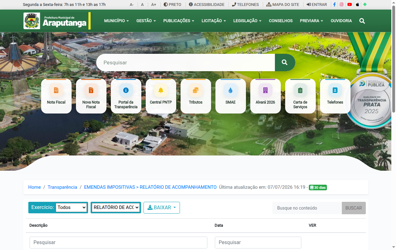Screen dimensions: 396x250
Task: Click the magnifier icon in navbar
Action: [x=362, y=21]
